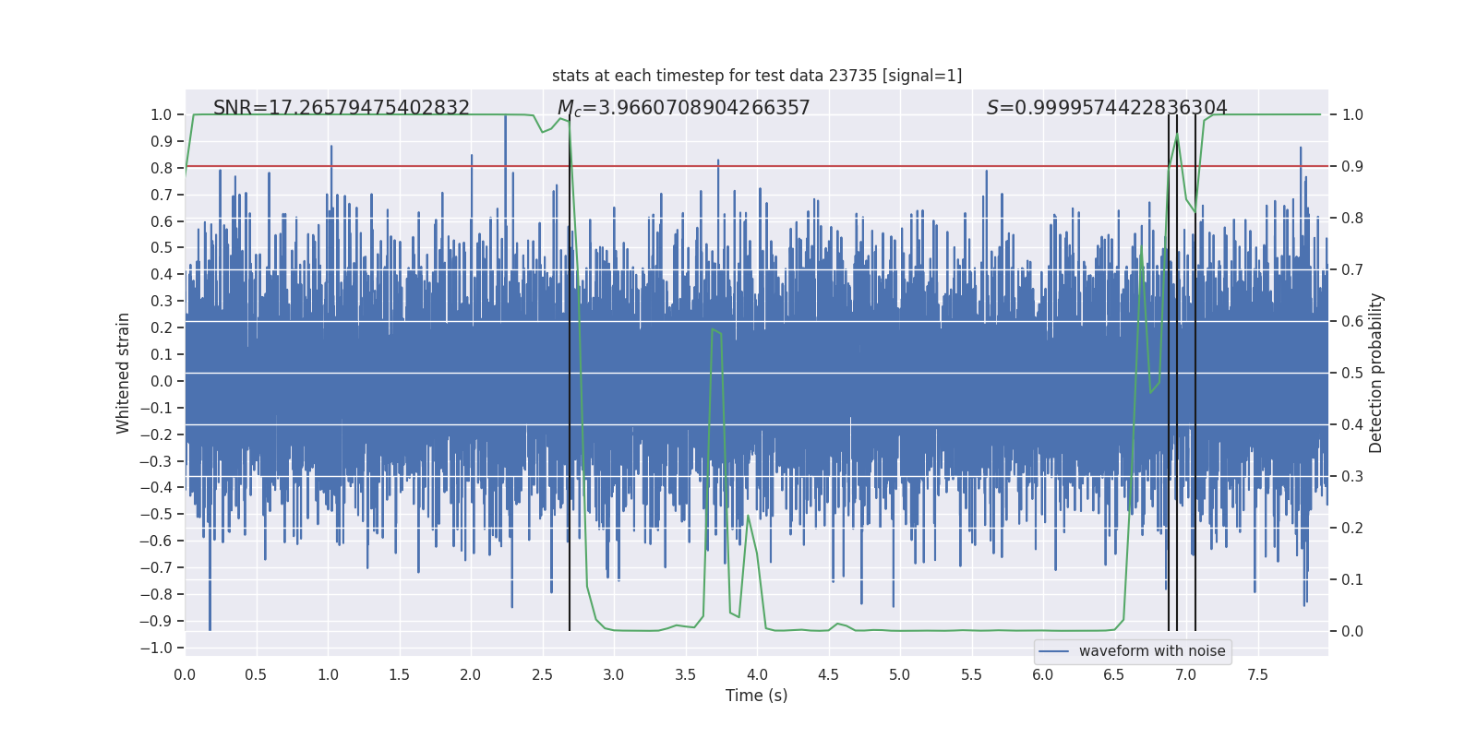Click time axis tick label 1.5

click(400, 674)
